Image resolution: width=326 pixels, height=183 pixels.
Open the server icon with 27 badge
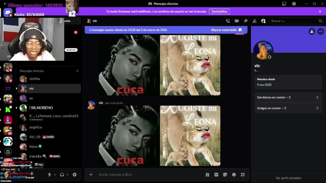point(8,130)
